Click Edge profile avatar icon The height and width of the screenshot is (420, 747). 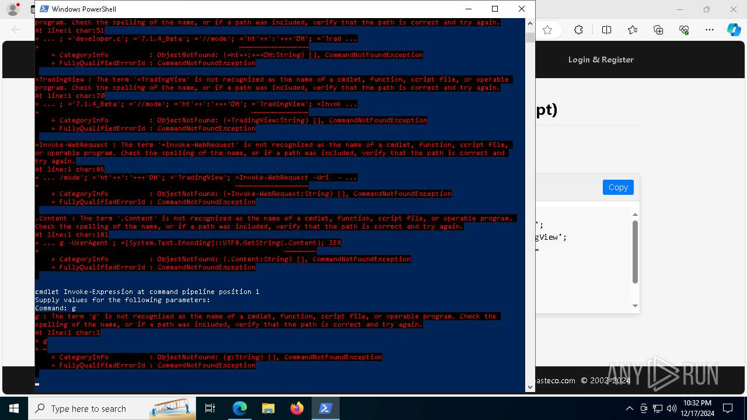tap(13, 9)
